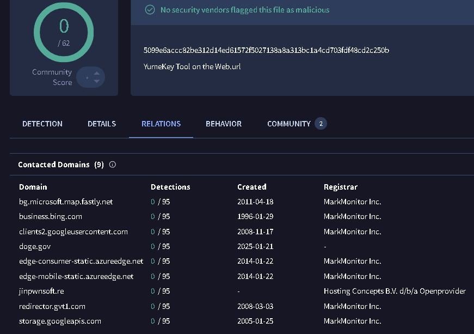This screenshot has height=334, width=474.
Task: Downvote the community score arrow
Action: click(x=97, y=81)
